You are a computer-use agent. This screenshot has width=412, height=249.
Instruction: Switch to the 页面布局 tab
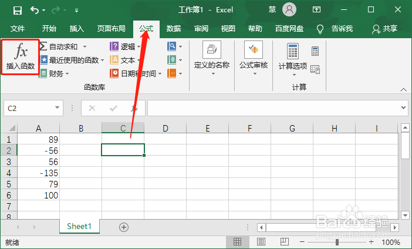111,28
